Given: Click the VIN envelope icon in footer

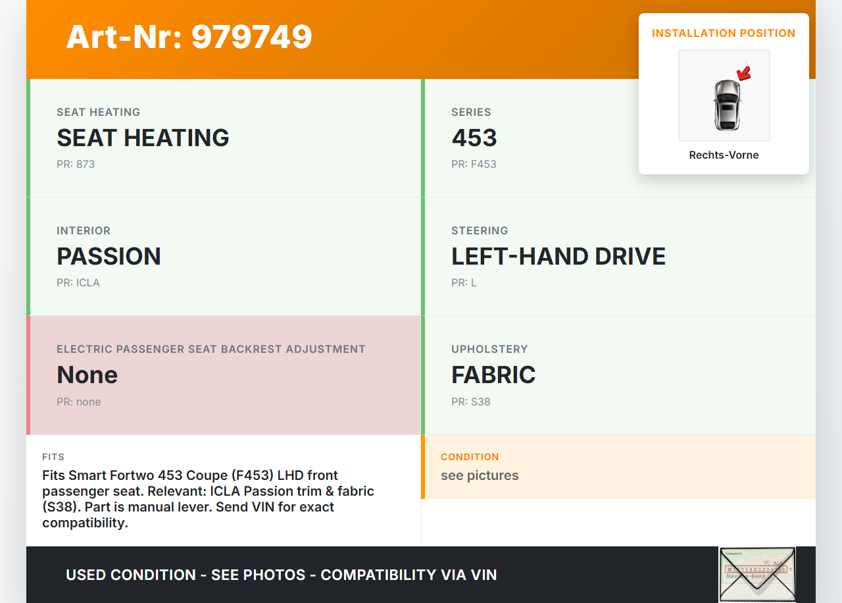Looking at the screenshot, I should [757, 574].
